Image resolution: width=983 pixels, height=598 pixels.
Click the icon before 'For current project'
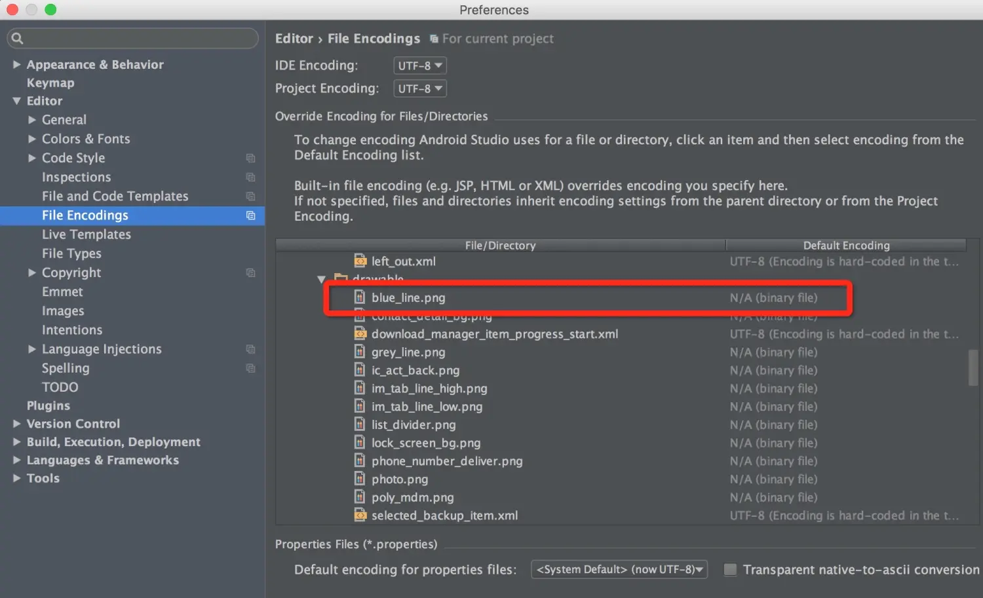click(434, 39)
